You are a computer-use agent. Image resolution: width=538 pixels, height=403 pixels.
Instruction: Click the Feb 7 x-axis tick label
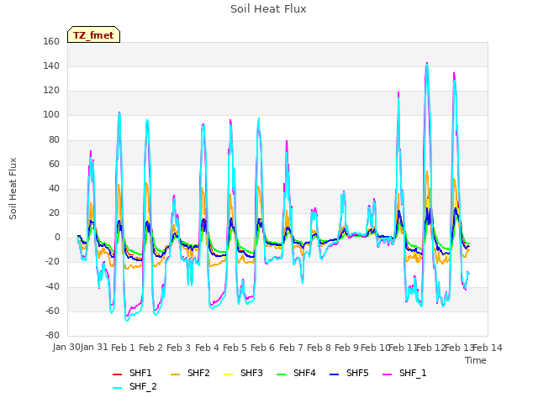291,348
